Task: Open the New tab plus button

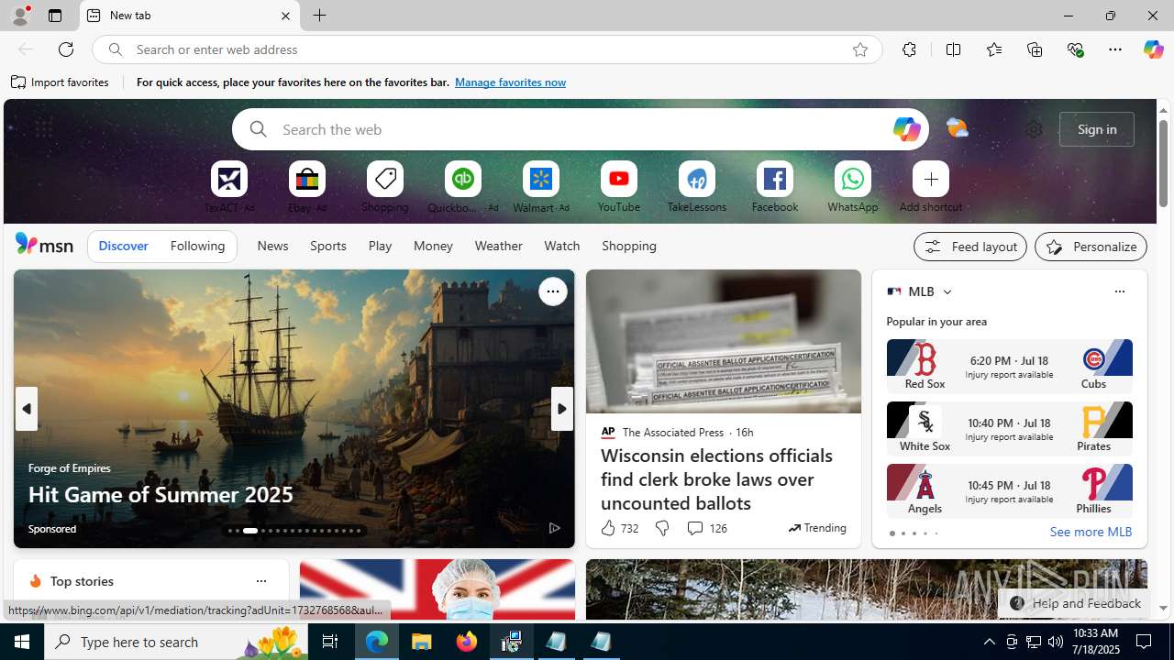Action: click(x=320, y=16)
